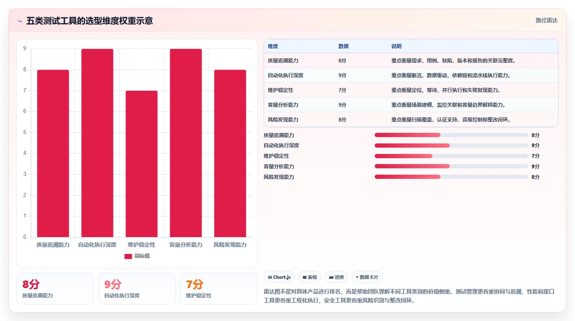Click the 容量分析能力 progress bar
575x321 pixels.
pos(451,166)
